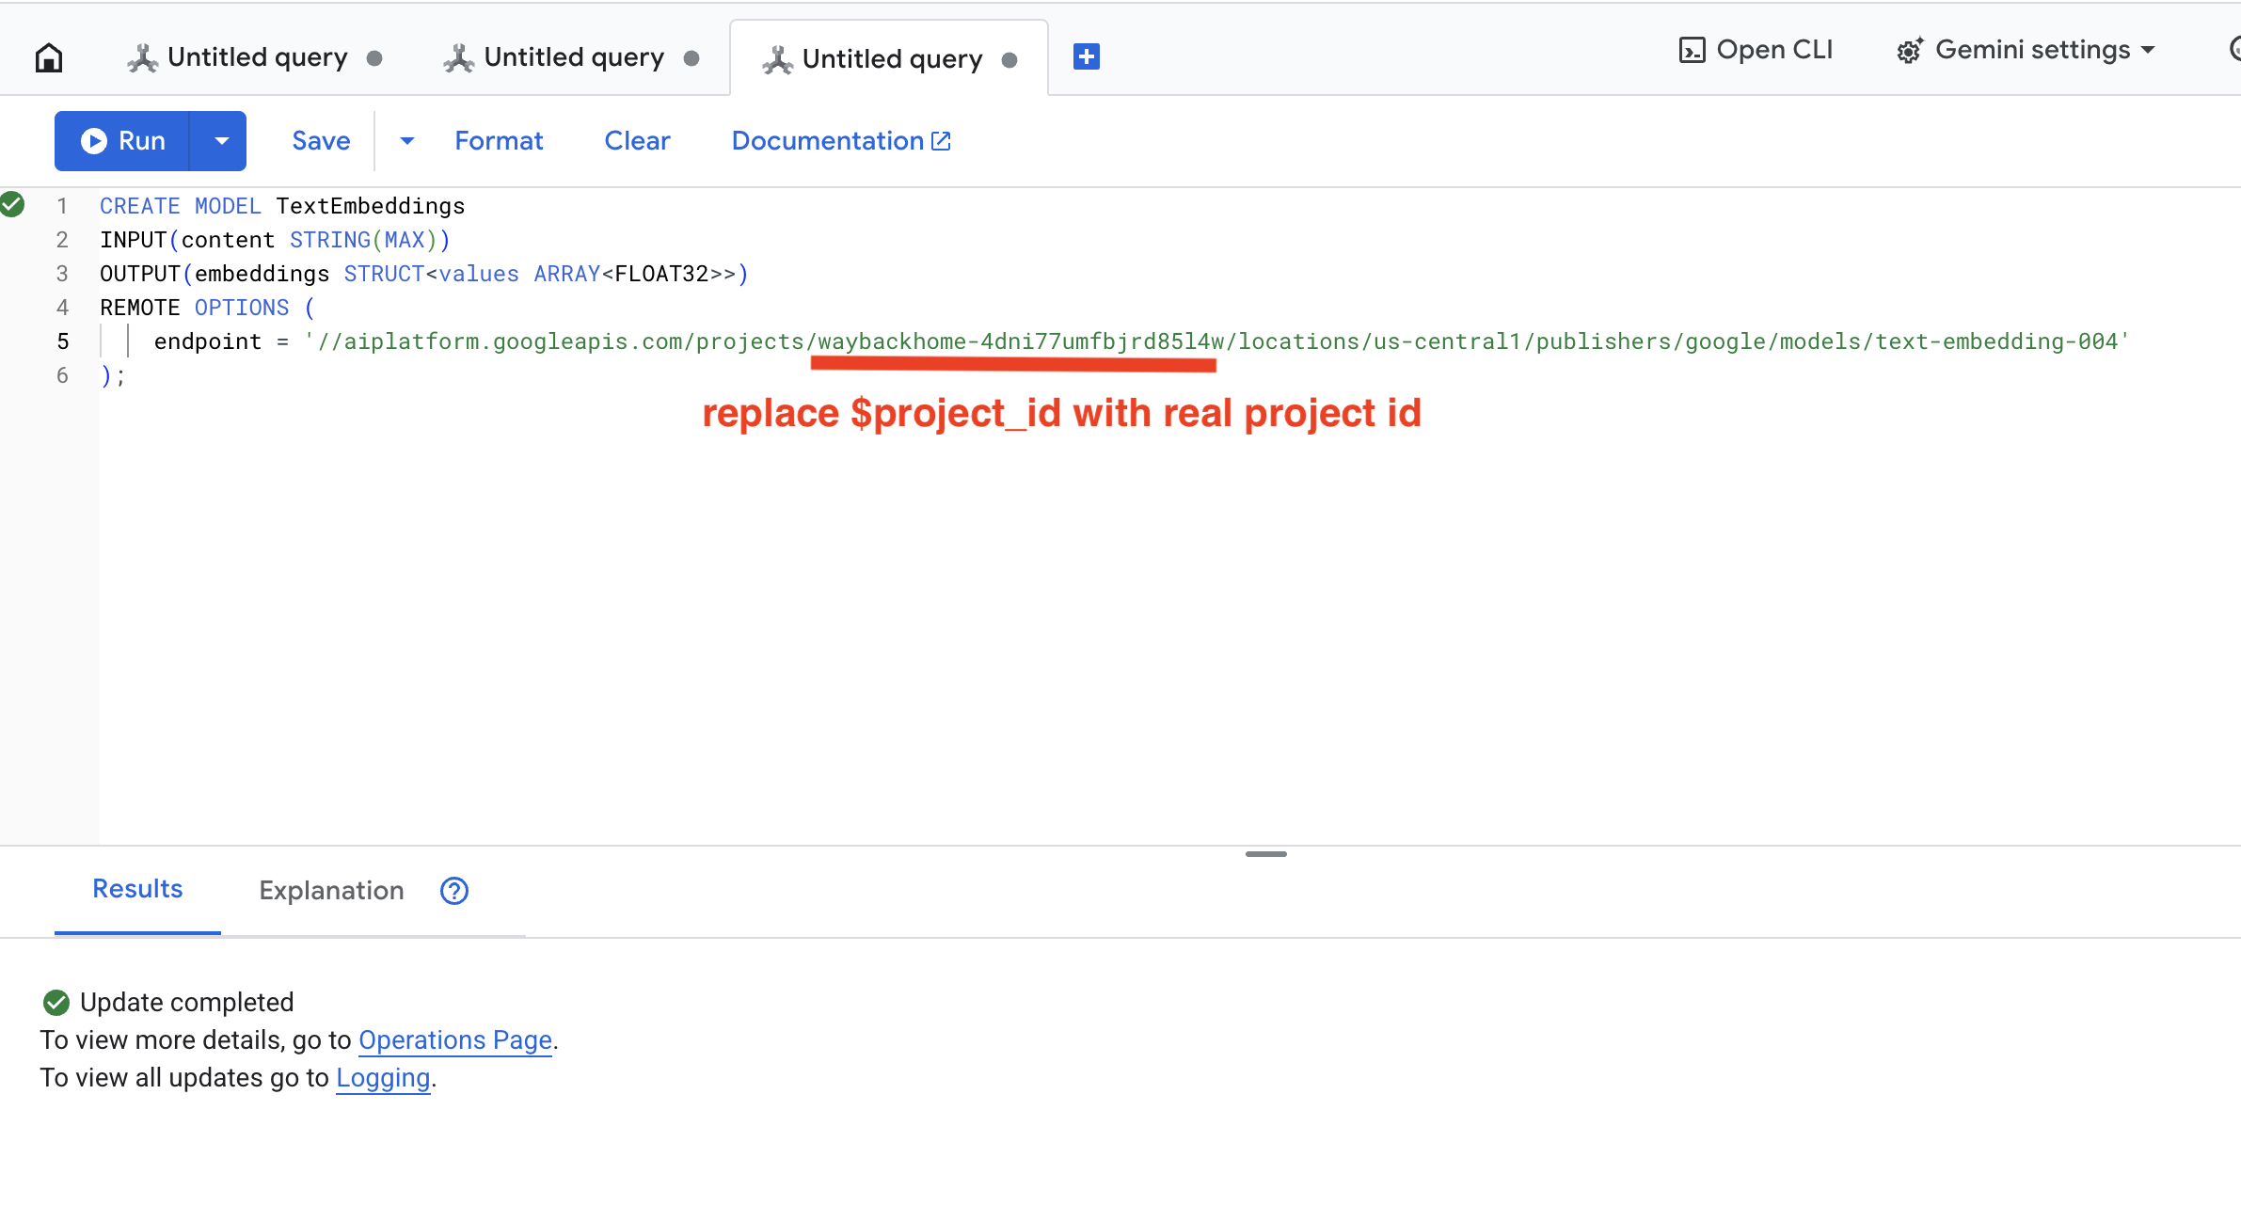Expand the Run options dropdown arrow
The width and height of the screenshot is (2241, 1221).
(x=221, y=141)
